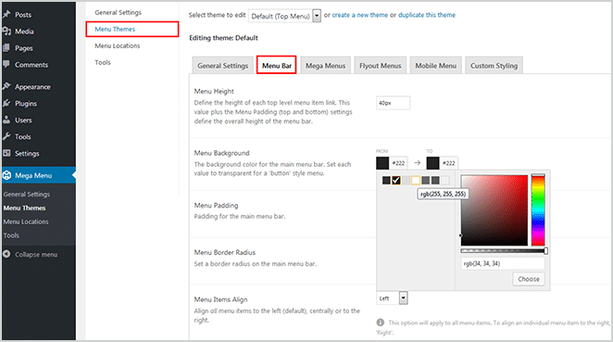Click the 'Editing theme: Default' heading

223,38
